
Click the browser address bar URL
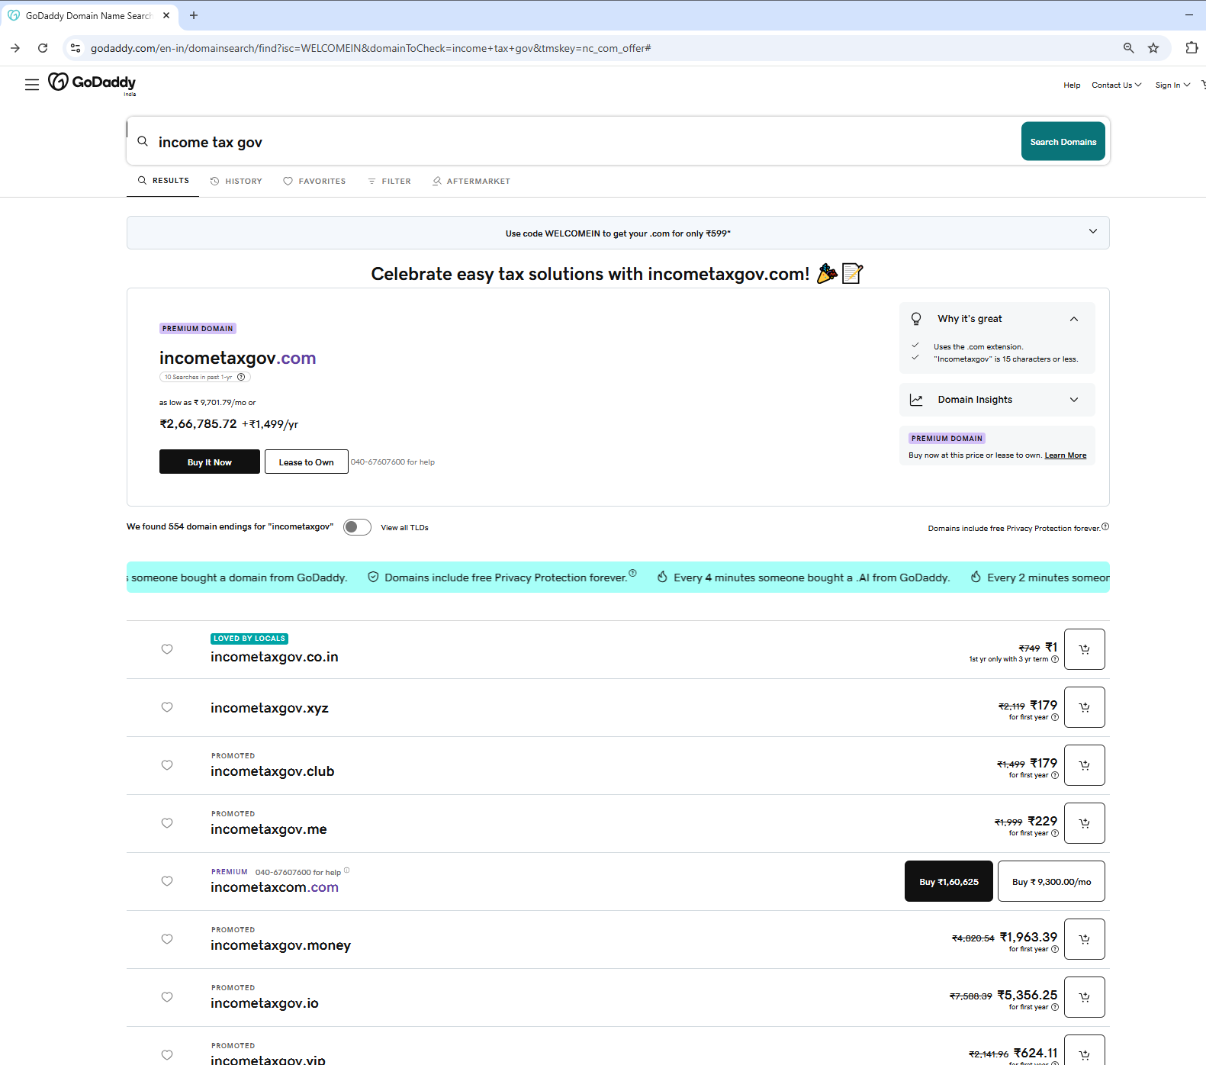[x=371, y=48]
